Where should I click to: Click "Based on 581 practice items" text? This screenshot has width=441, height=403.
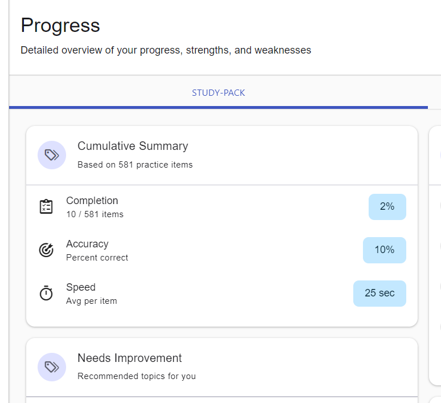click(x=135, y=165)
